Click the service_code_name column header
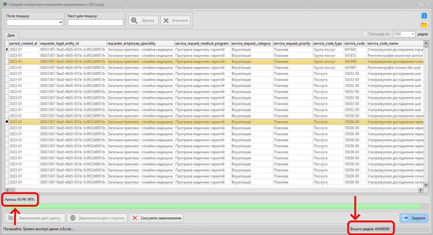This screenshot has width=433, height=235. pos(395,43)
